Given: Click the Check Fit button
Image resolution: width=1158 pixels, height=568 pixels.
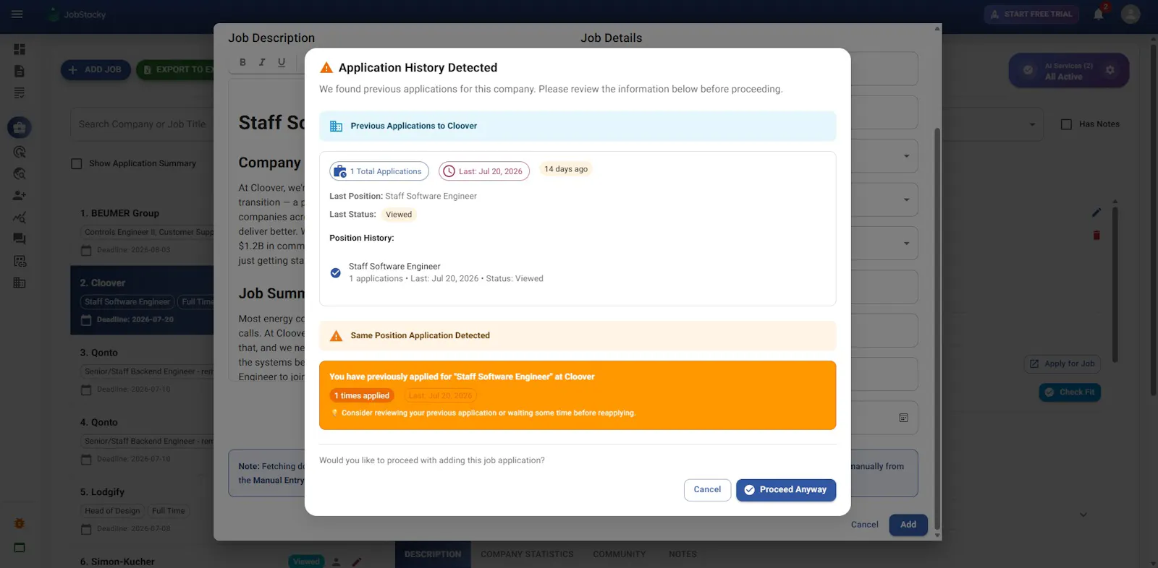Looking at the screenshot, I should (x=1070, y=392).
